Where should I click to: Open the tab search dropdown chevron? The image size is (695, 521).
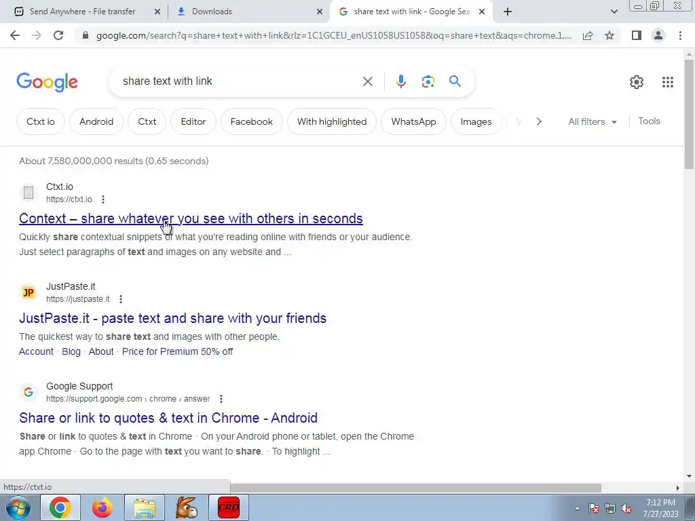tap(614, 12)
